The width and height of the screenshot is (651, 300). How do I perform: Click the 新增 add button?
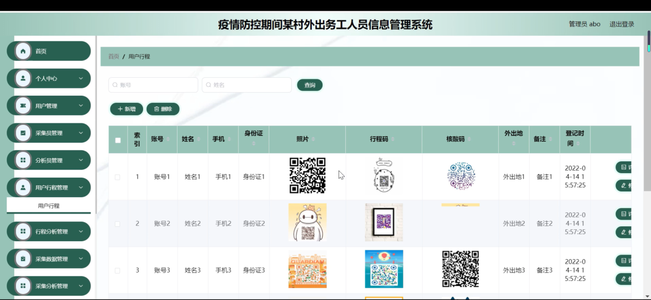point(127,109)
